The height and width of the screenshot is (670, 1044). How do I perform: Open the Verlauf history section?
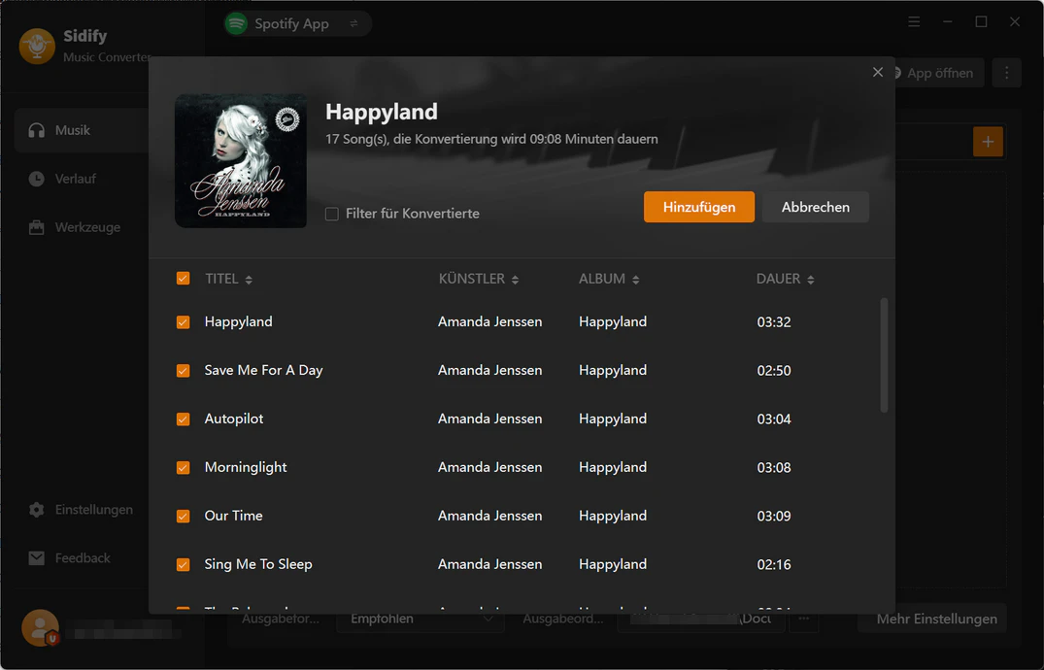pyautogui.click(x=75, y=179)
